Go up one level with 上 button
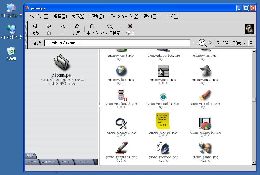260x175 pixels. pos(63,29)
